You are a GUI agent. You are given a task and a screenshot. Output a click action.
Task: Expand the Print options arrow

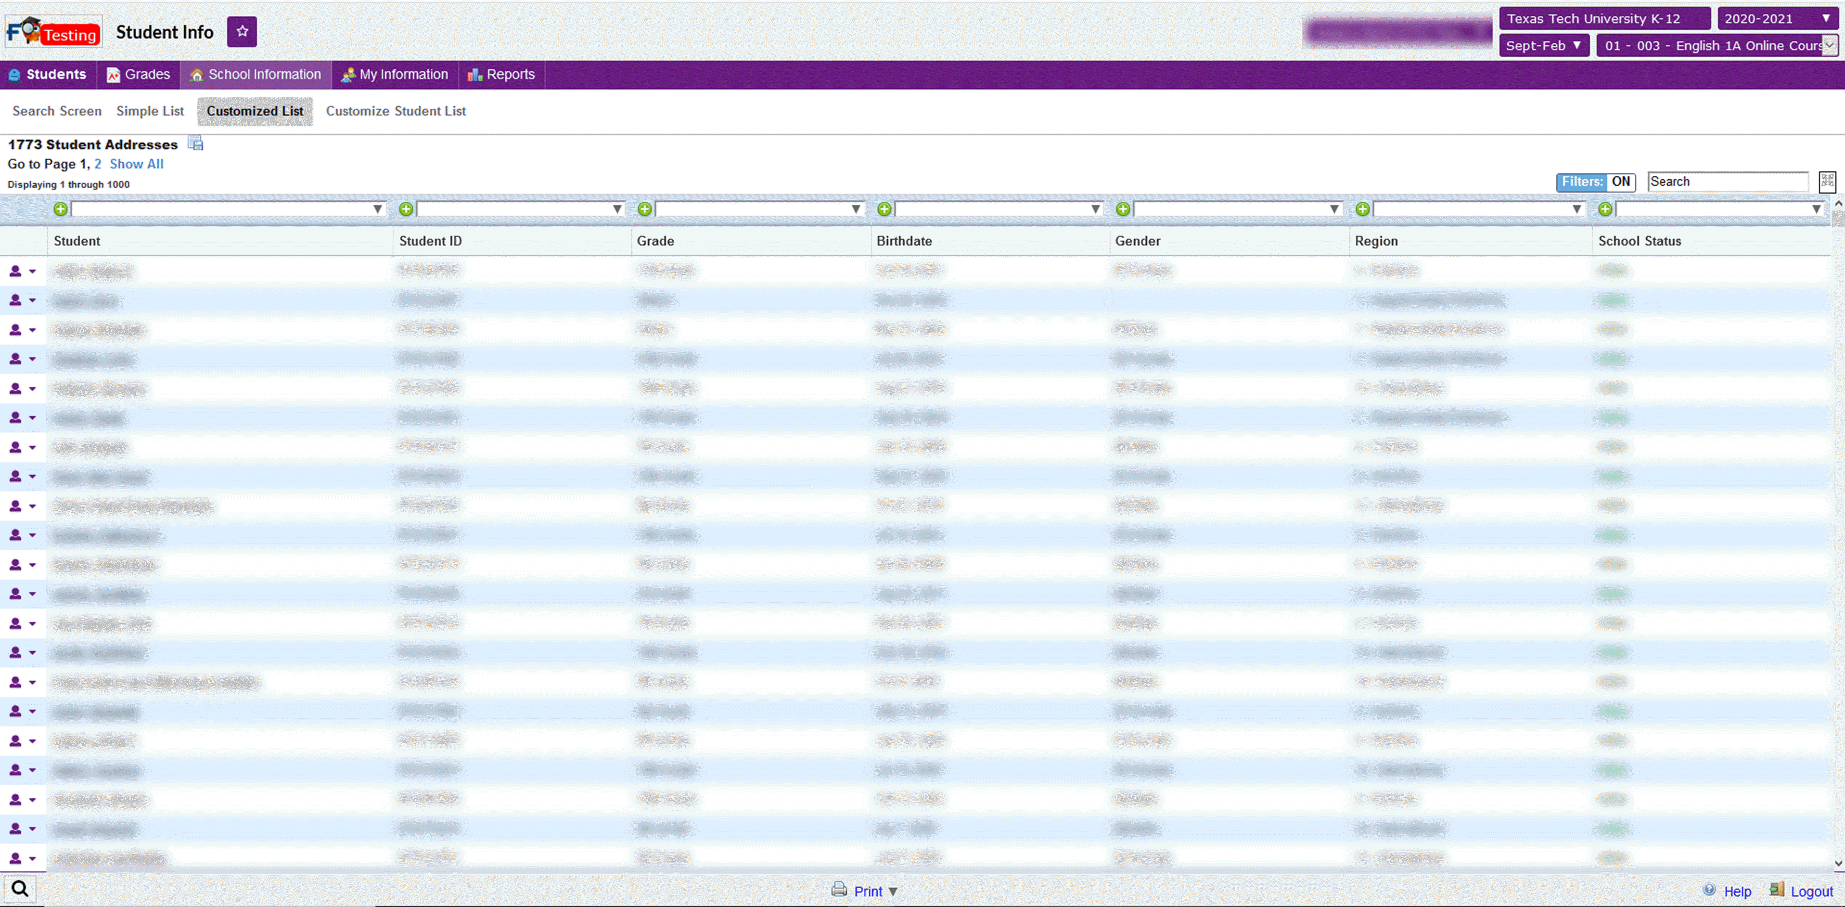click(893, 892)
